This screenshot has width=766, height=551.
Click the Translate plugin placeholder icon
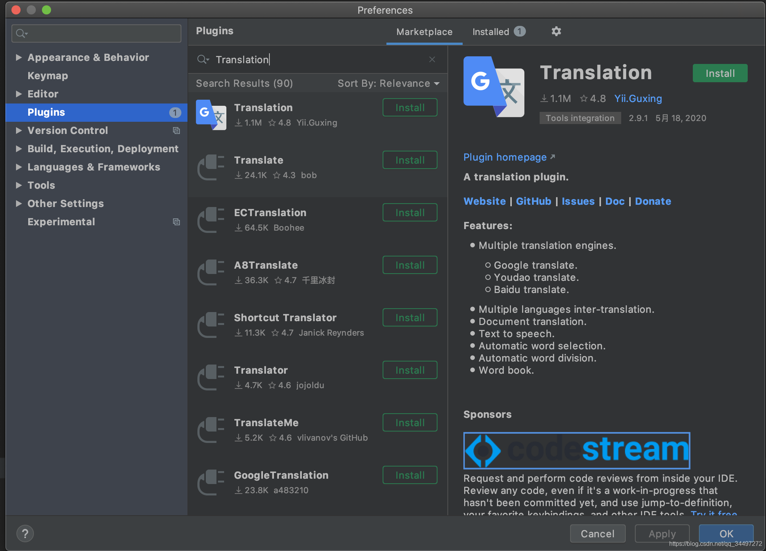pyautogui.click(x=211, y=167)
